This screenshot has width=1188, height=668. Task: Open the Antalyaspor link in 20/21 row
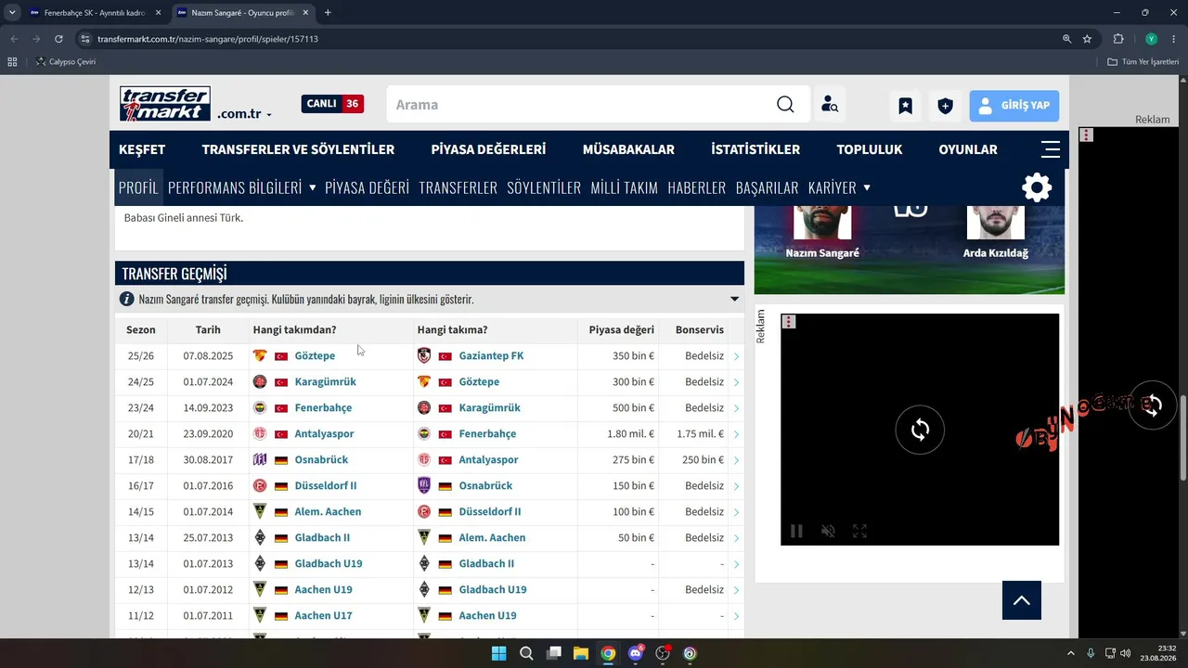pos(324,433)
